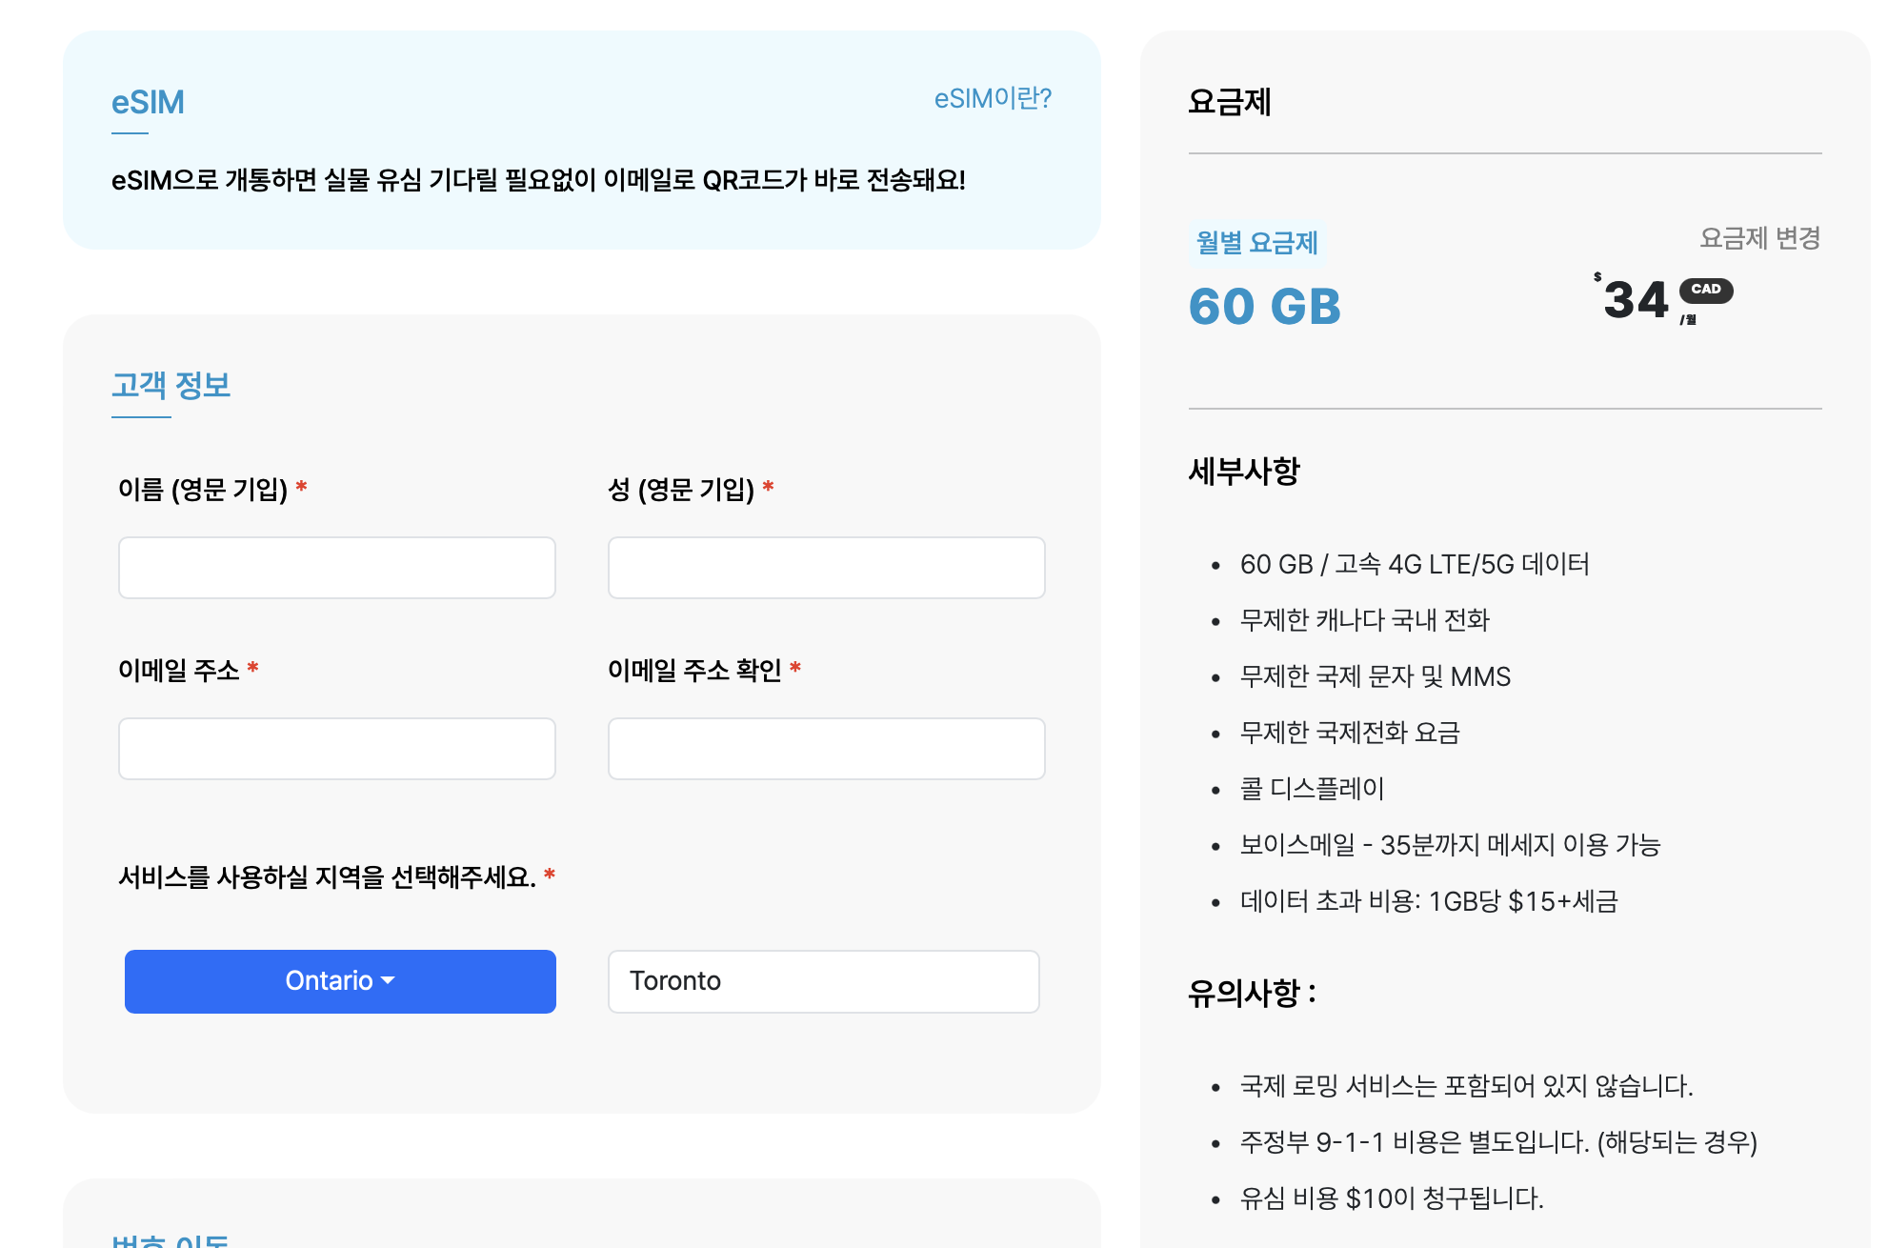Click the eSIM section heading

[148, 103]
